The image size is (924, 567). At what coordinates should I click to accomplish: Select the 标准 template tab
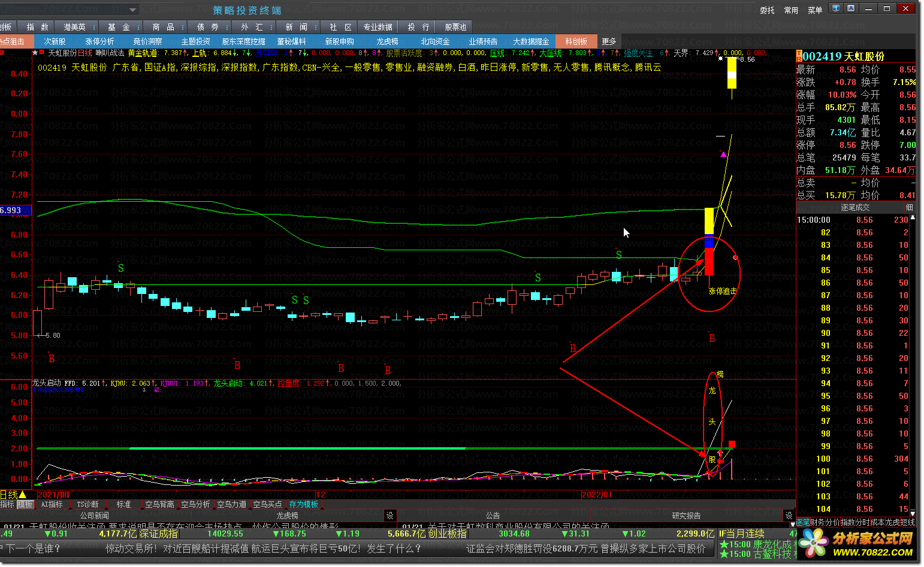(123, 505)
